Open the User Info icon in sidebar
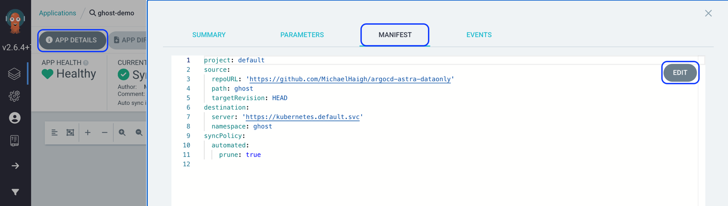 pos(15,118)
